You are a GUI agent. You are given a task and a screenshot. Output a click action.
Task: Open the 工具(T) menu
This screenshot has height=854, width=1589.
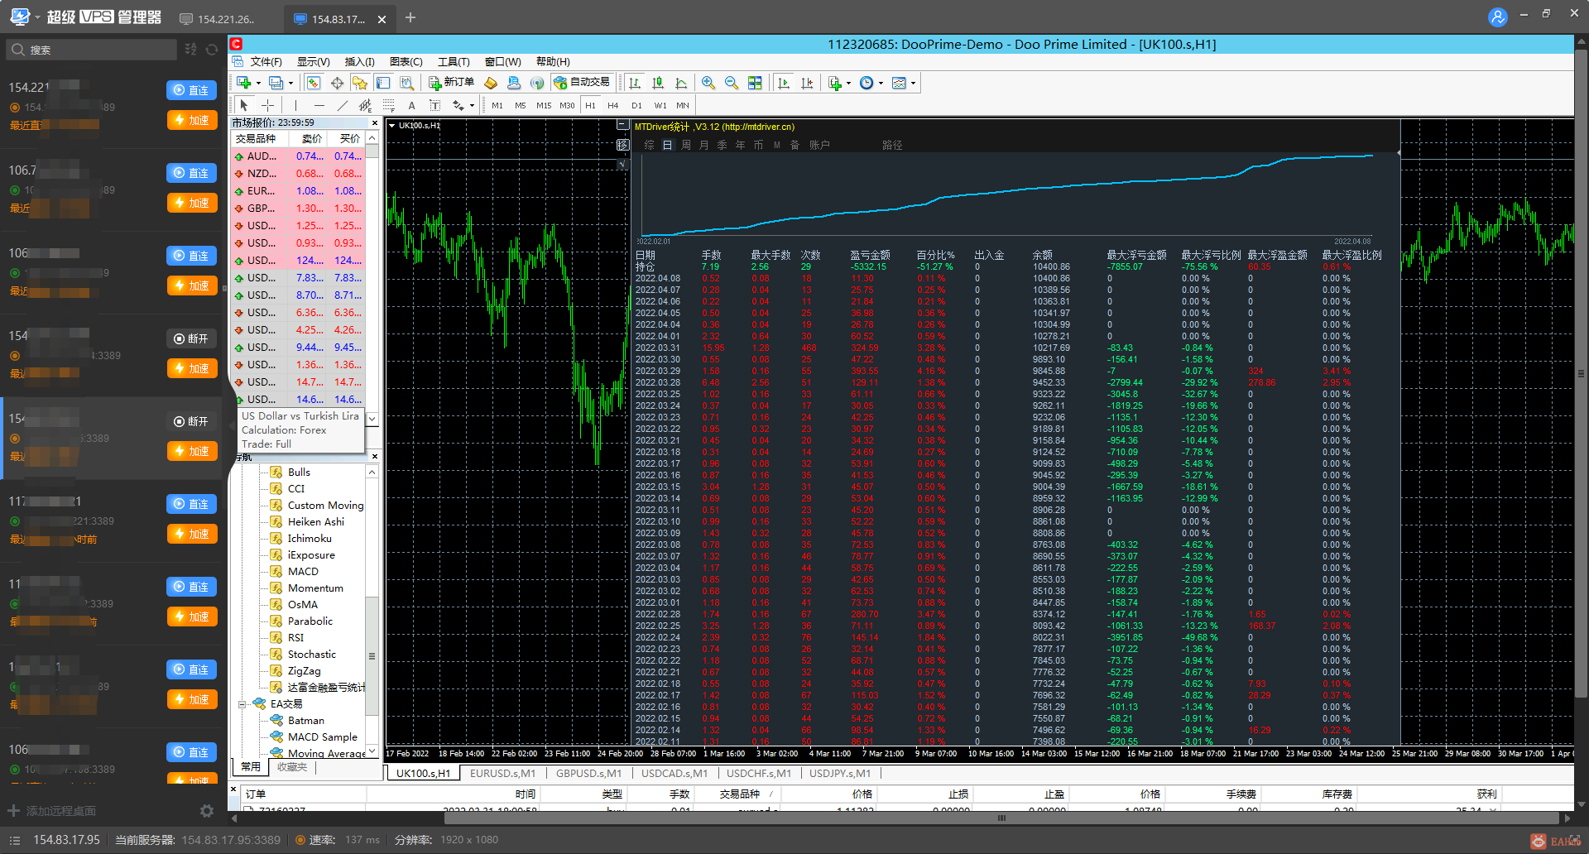454,62
